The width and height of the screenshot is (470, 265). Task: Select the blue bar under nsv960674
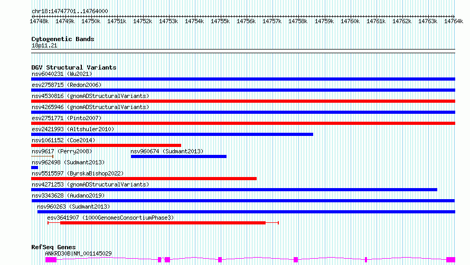178,156
